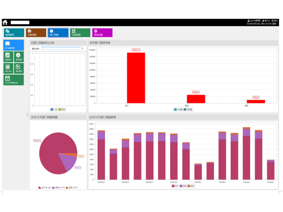Click the 过去31天部门用能饼图 panel title

click(x=44, y=117)
